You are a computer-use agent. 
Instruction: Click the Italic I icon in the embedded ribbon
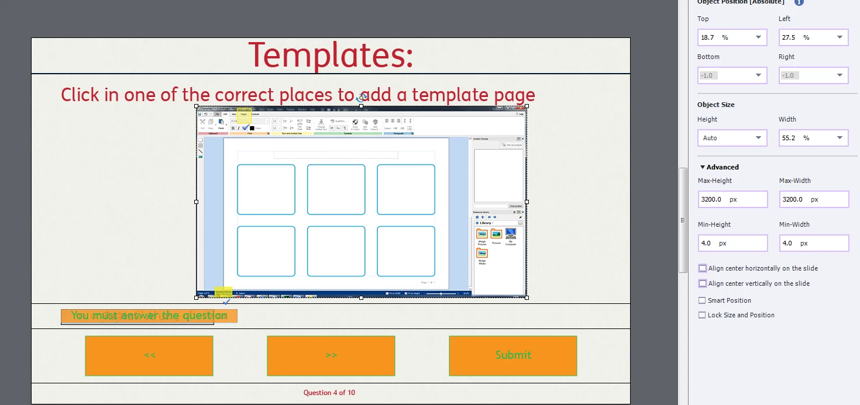pyautogui.click(x=239, y=128)
